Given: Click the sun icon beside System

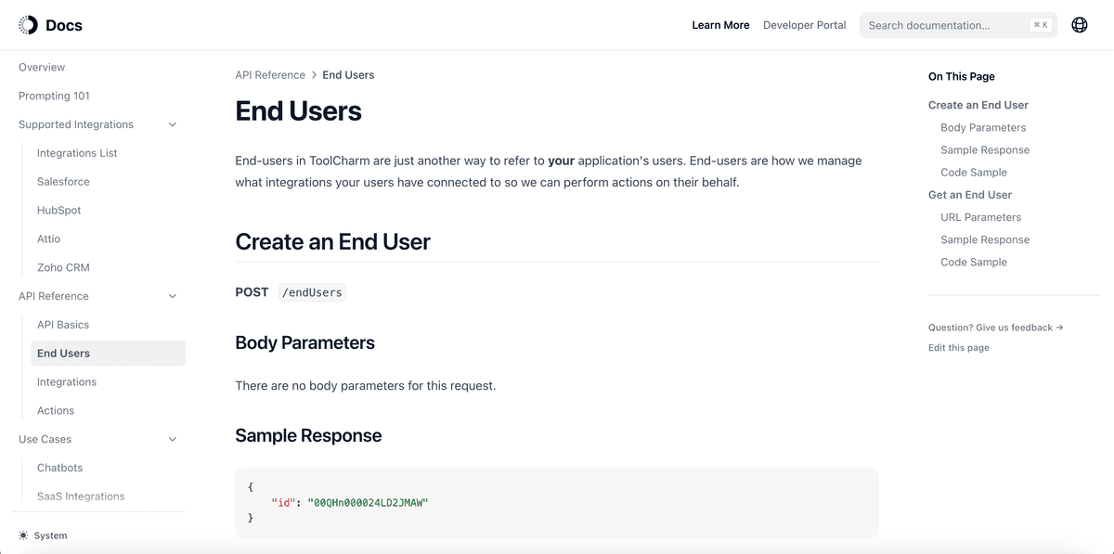Looking at the screenshot, I should (24, 535).
